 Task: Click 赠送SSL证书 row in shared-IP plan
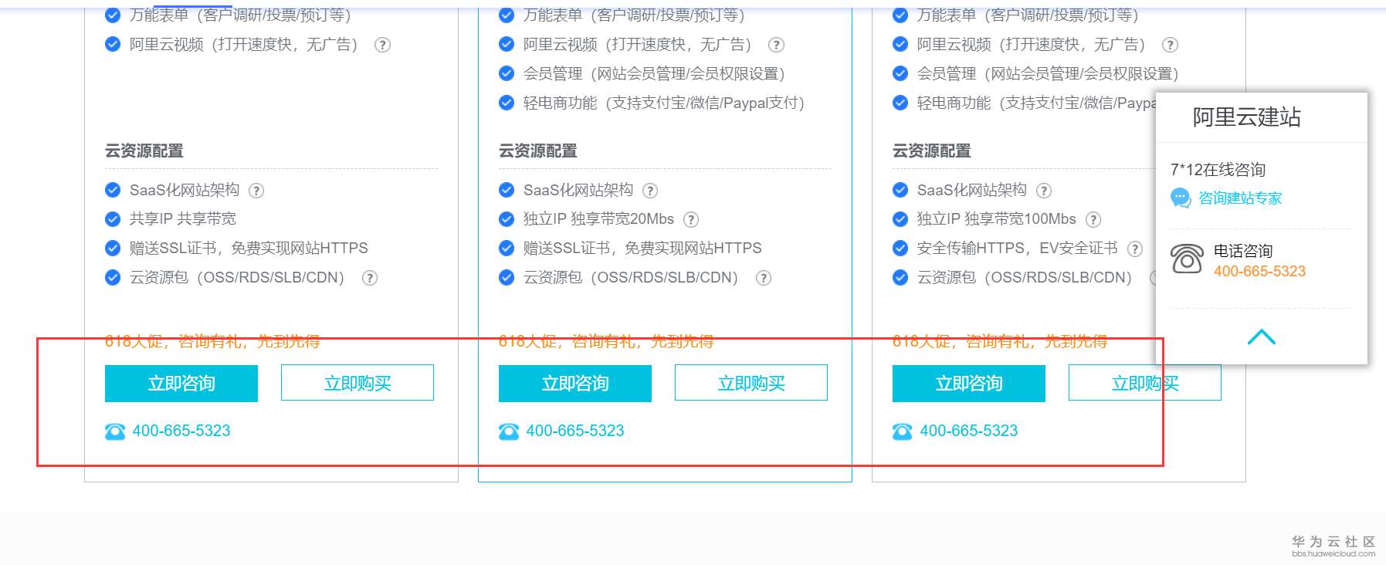pyautogui.click(x=249, y=249)
